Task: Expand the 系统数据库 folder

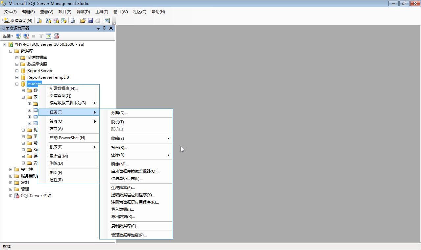Action: (x=17, y=58)
